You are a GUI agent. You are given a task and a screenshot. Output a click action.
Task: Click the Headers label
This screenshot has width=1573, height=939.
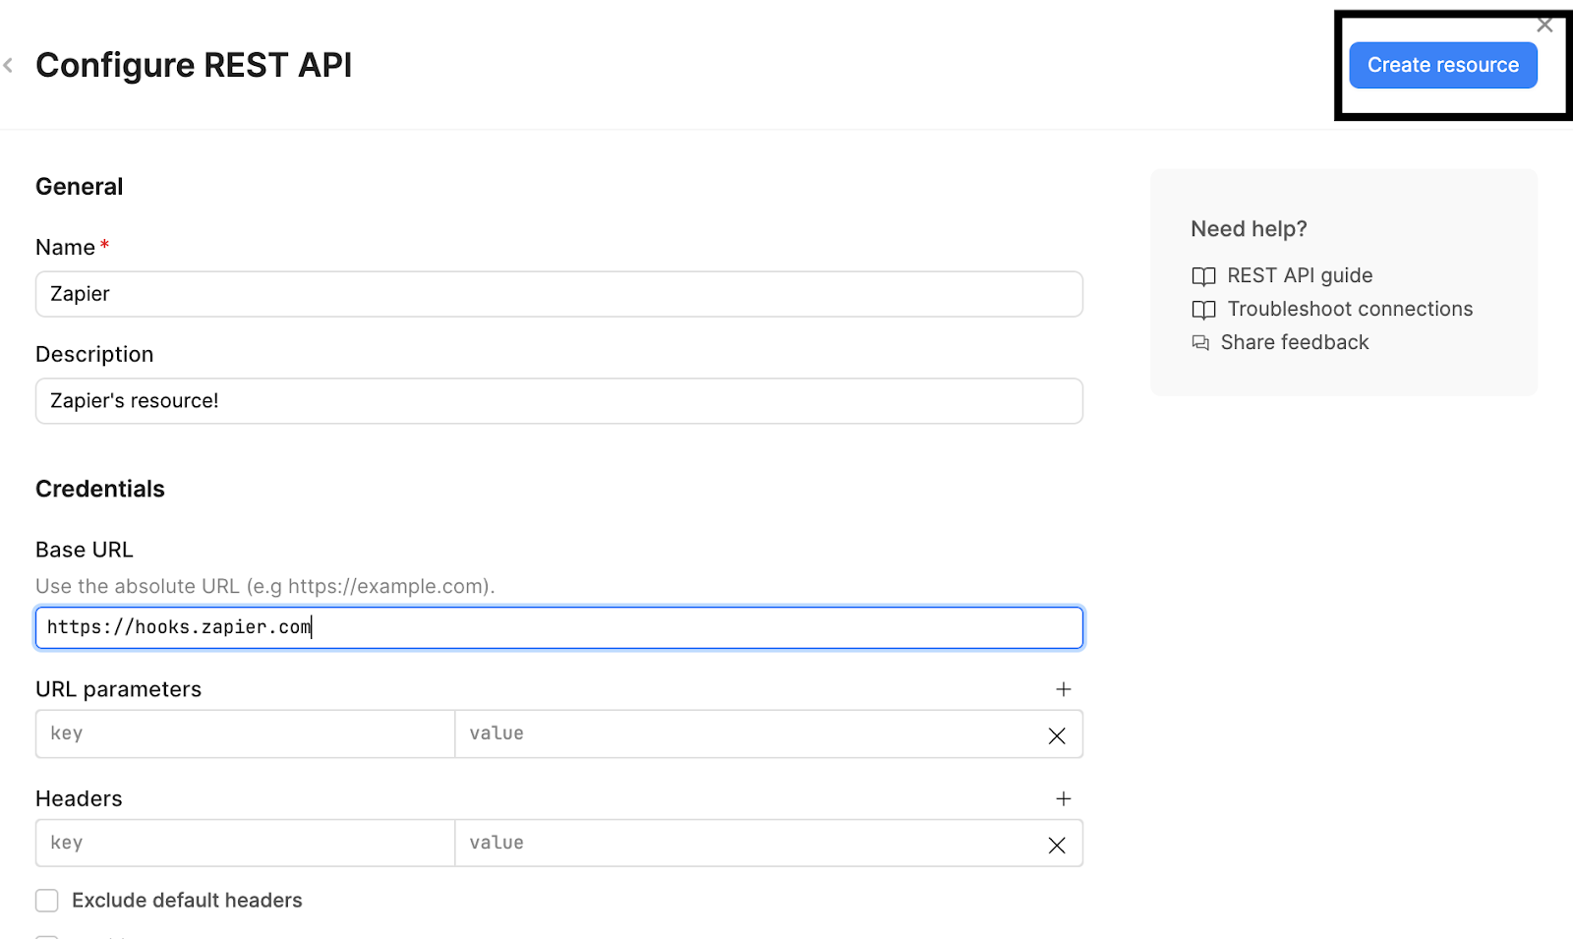79,798
